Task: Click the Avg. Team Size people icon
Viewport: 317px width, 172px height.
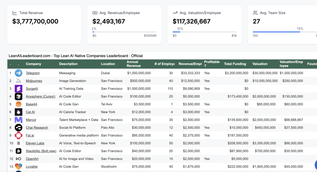Action: (x=255, y=13)
